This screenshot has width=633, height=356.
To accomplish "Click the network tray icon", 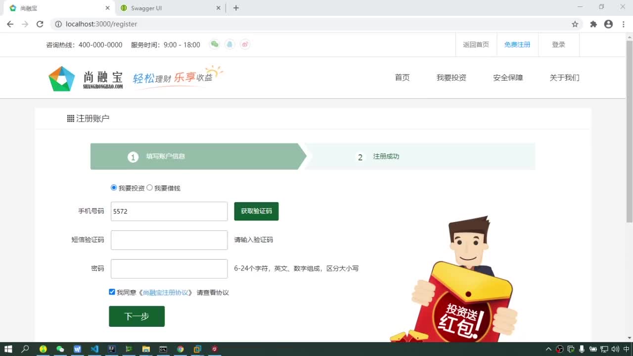I will pos(604,349).
